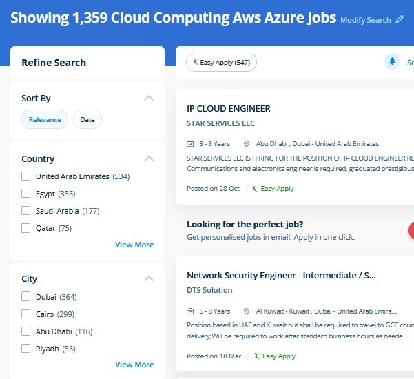Screen dimensions: 414x379
Task: Click briefcase icon in Network Security Engineer card
Action: [x=191, y=311]
